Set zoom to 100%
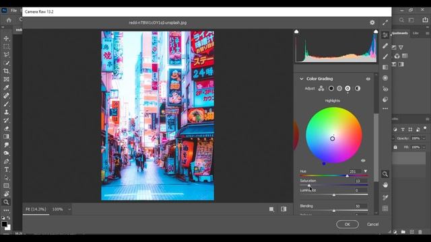 (x=57, y=209)
